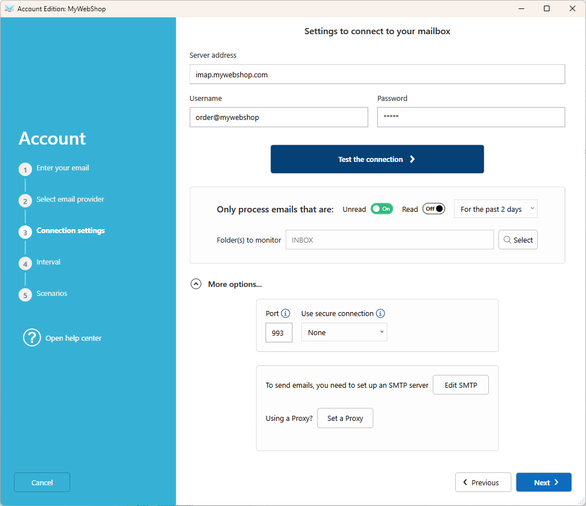Viewport: 586px width, 506px height.
Task: Click the help center question mark icon
Action: [x=32, y=338]
